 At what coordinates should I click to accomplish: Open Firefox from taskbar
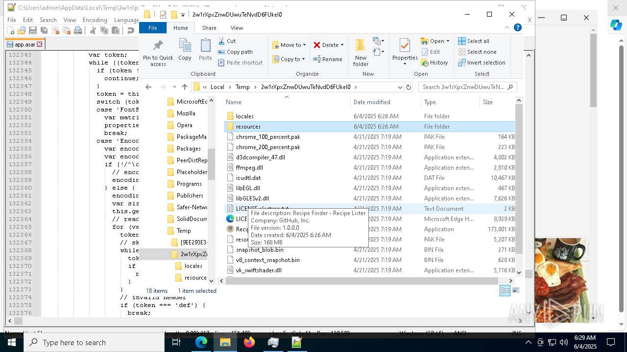249,342
